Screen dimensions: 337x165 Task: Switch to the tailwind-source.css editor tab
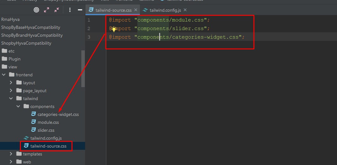[113, 10]
